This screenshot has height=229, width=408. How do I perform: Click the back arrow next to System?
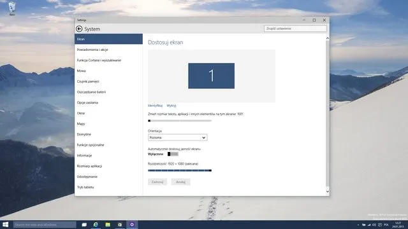[79, 29]
